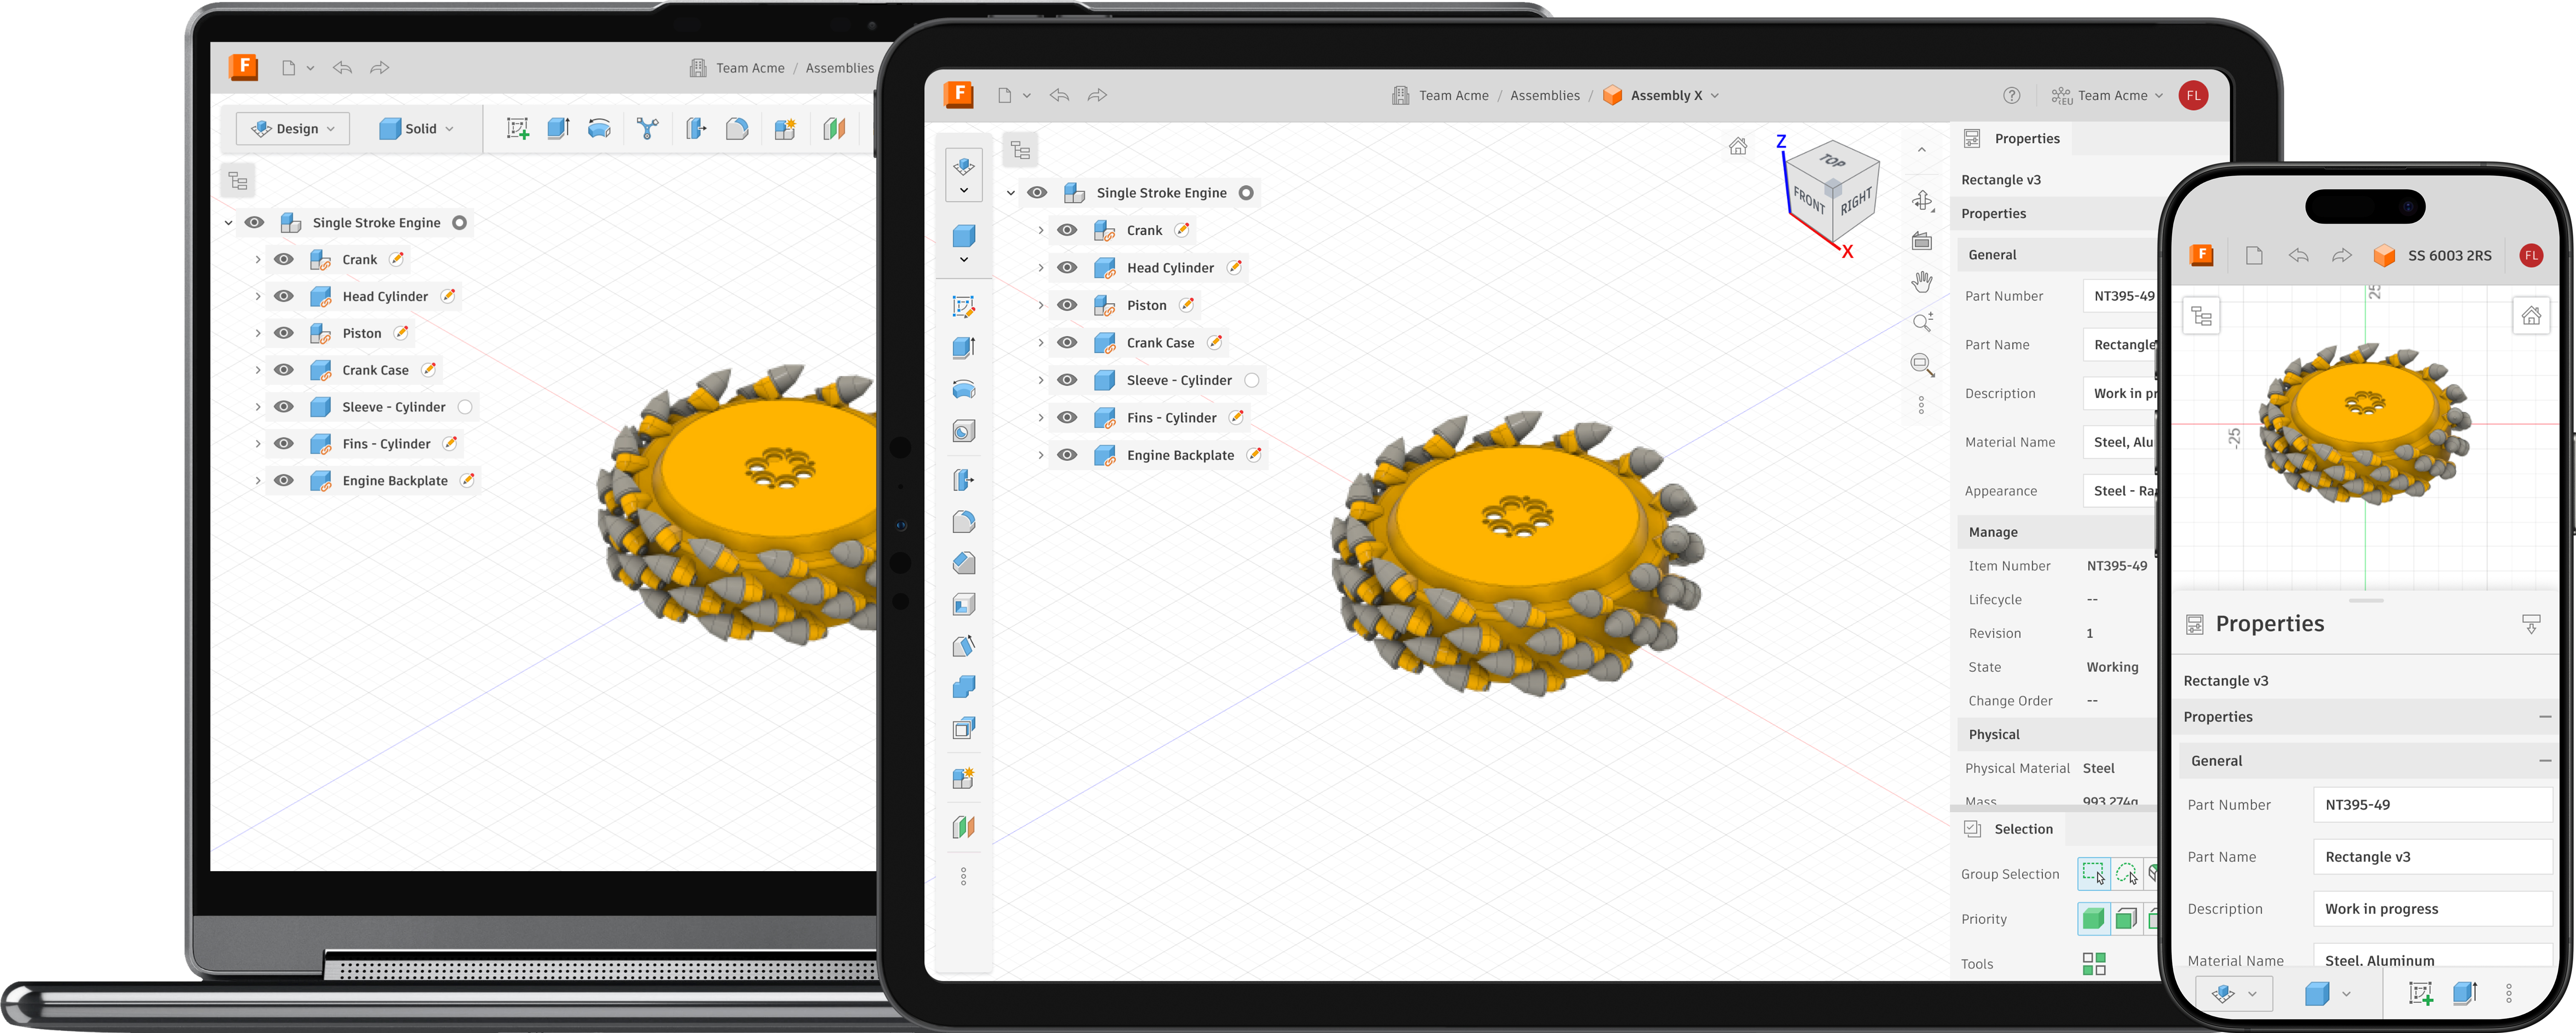This screenshot has width=2576, height=1033.
Task: Click the Zoom tool in the tablet navigation bar
Action: tap(1922, 323)
